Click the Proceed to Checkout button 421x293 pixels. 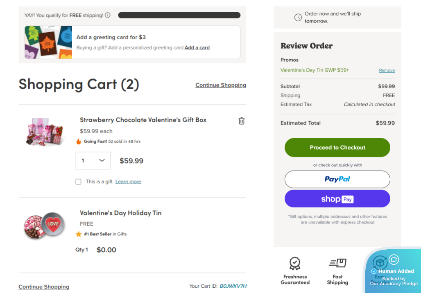point(337,148)
